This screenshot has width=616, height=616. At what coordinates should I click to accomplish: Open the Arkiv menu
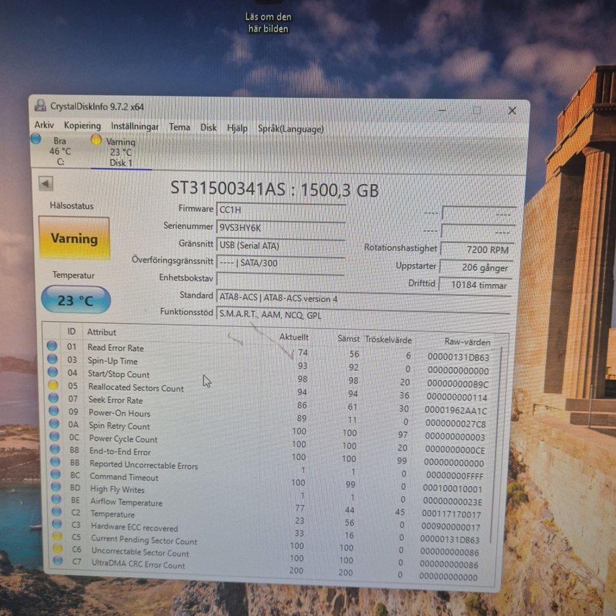[x=44, y=125]
